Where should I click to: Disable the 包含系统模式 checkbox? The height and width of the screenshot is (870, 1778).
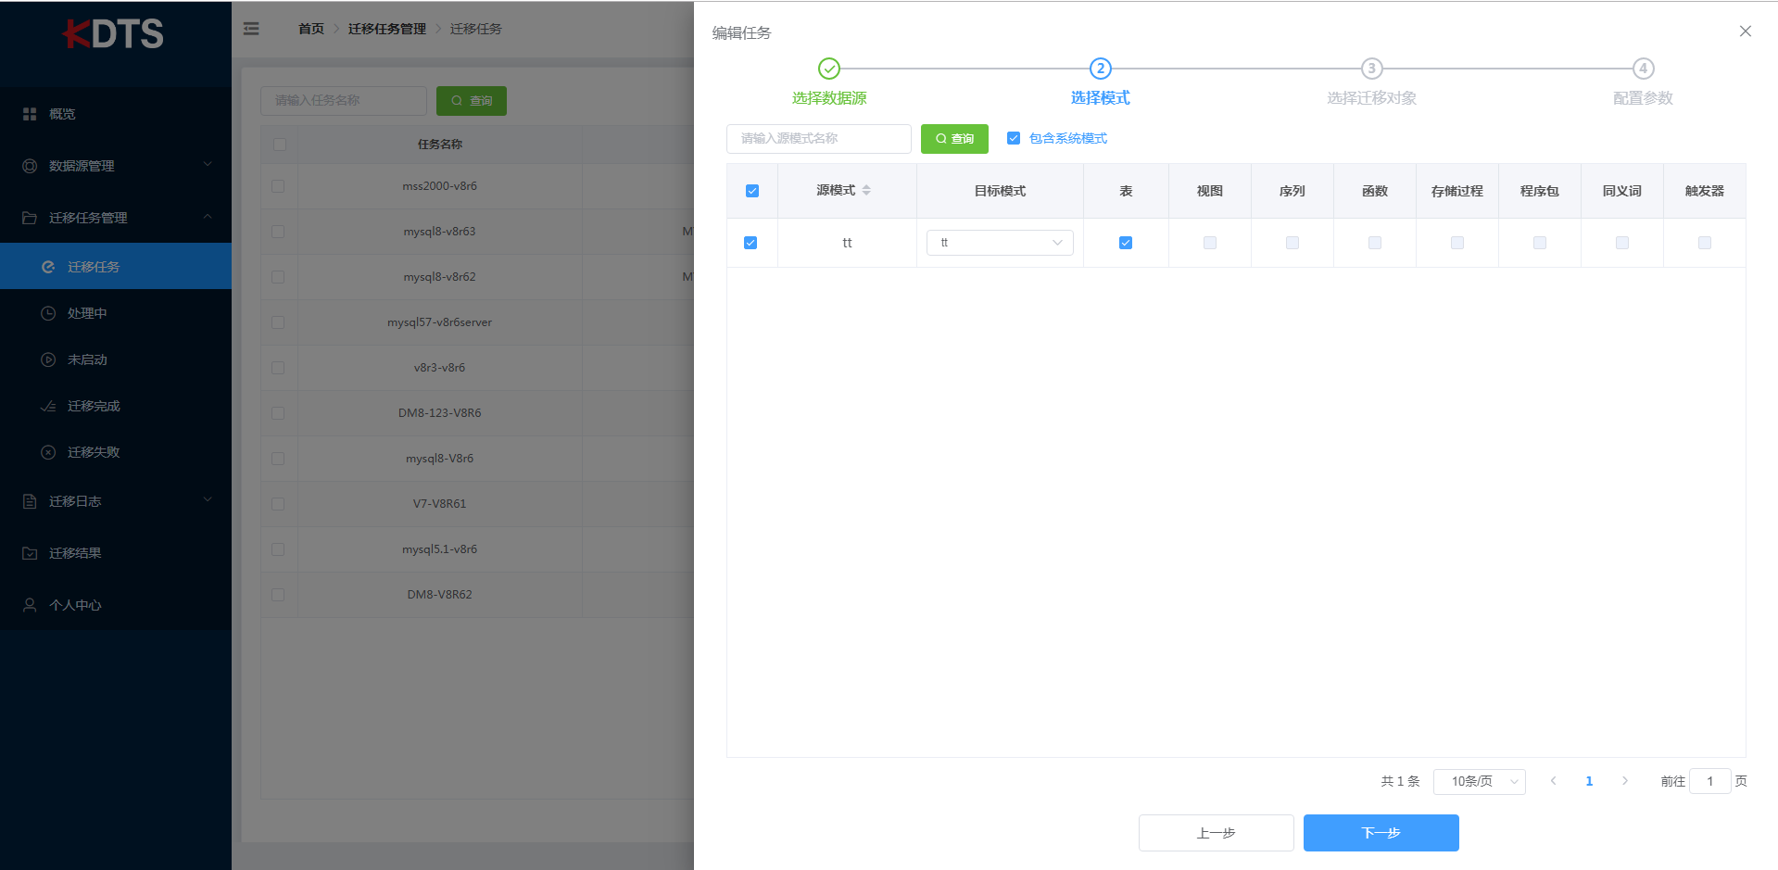1013,138
